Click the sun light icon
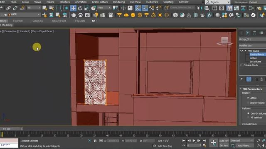Image resolution: width=266 pixels, height=149 pixels. (x=160, y=15)
